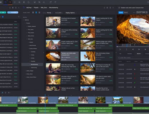Select the Overhead shot of tandem rock climb thumbnail
The image size is (149, 114).
point(53,21)
